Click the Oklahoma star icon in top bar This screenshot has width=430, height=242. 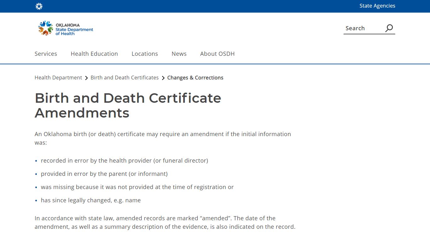39,6
